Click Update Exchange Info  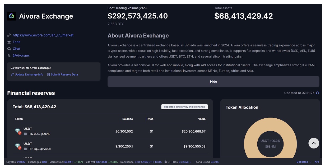click(29, 74)
